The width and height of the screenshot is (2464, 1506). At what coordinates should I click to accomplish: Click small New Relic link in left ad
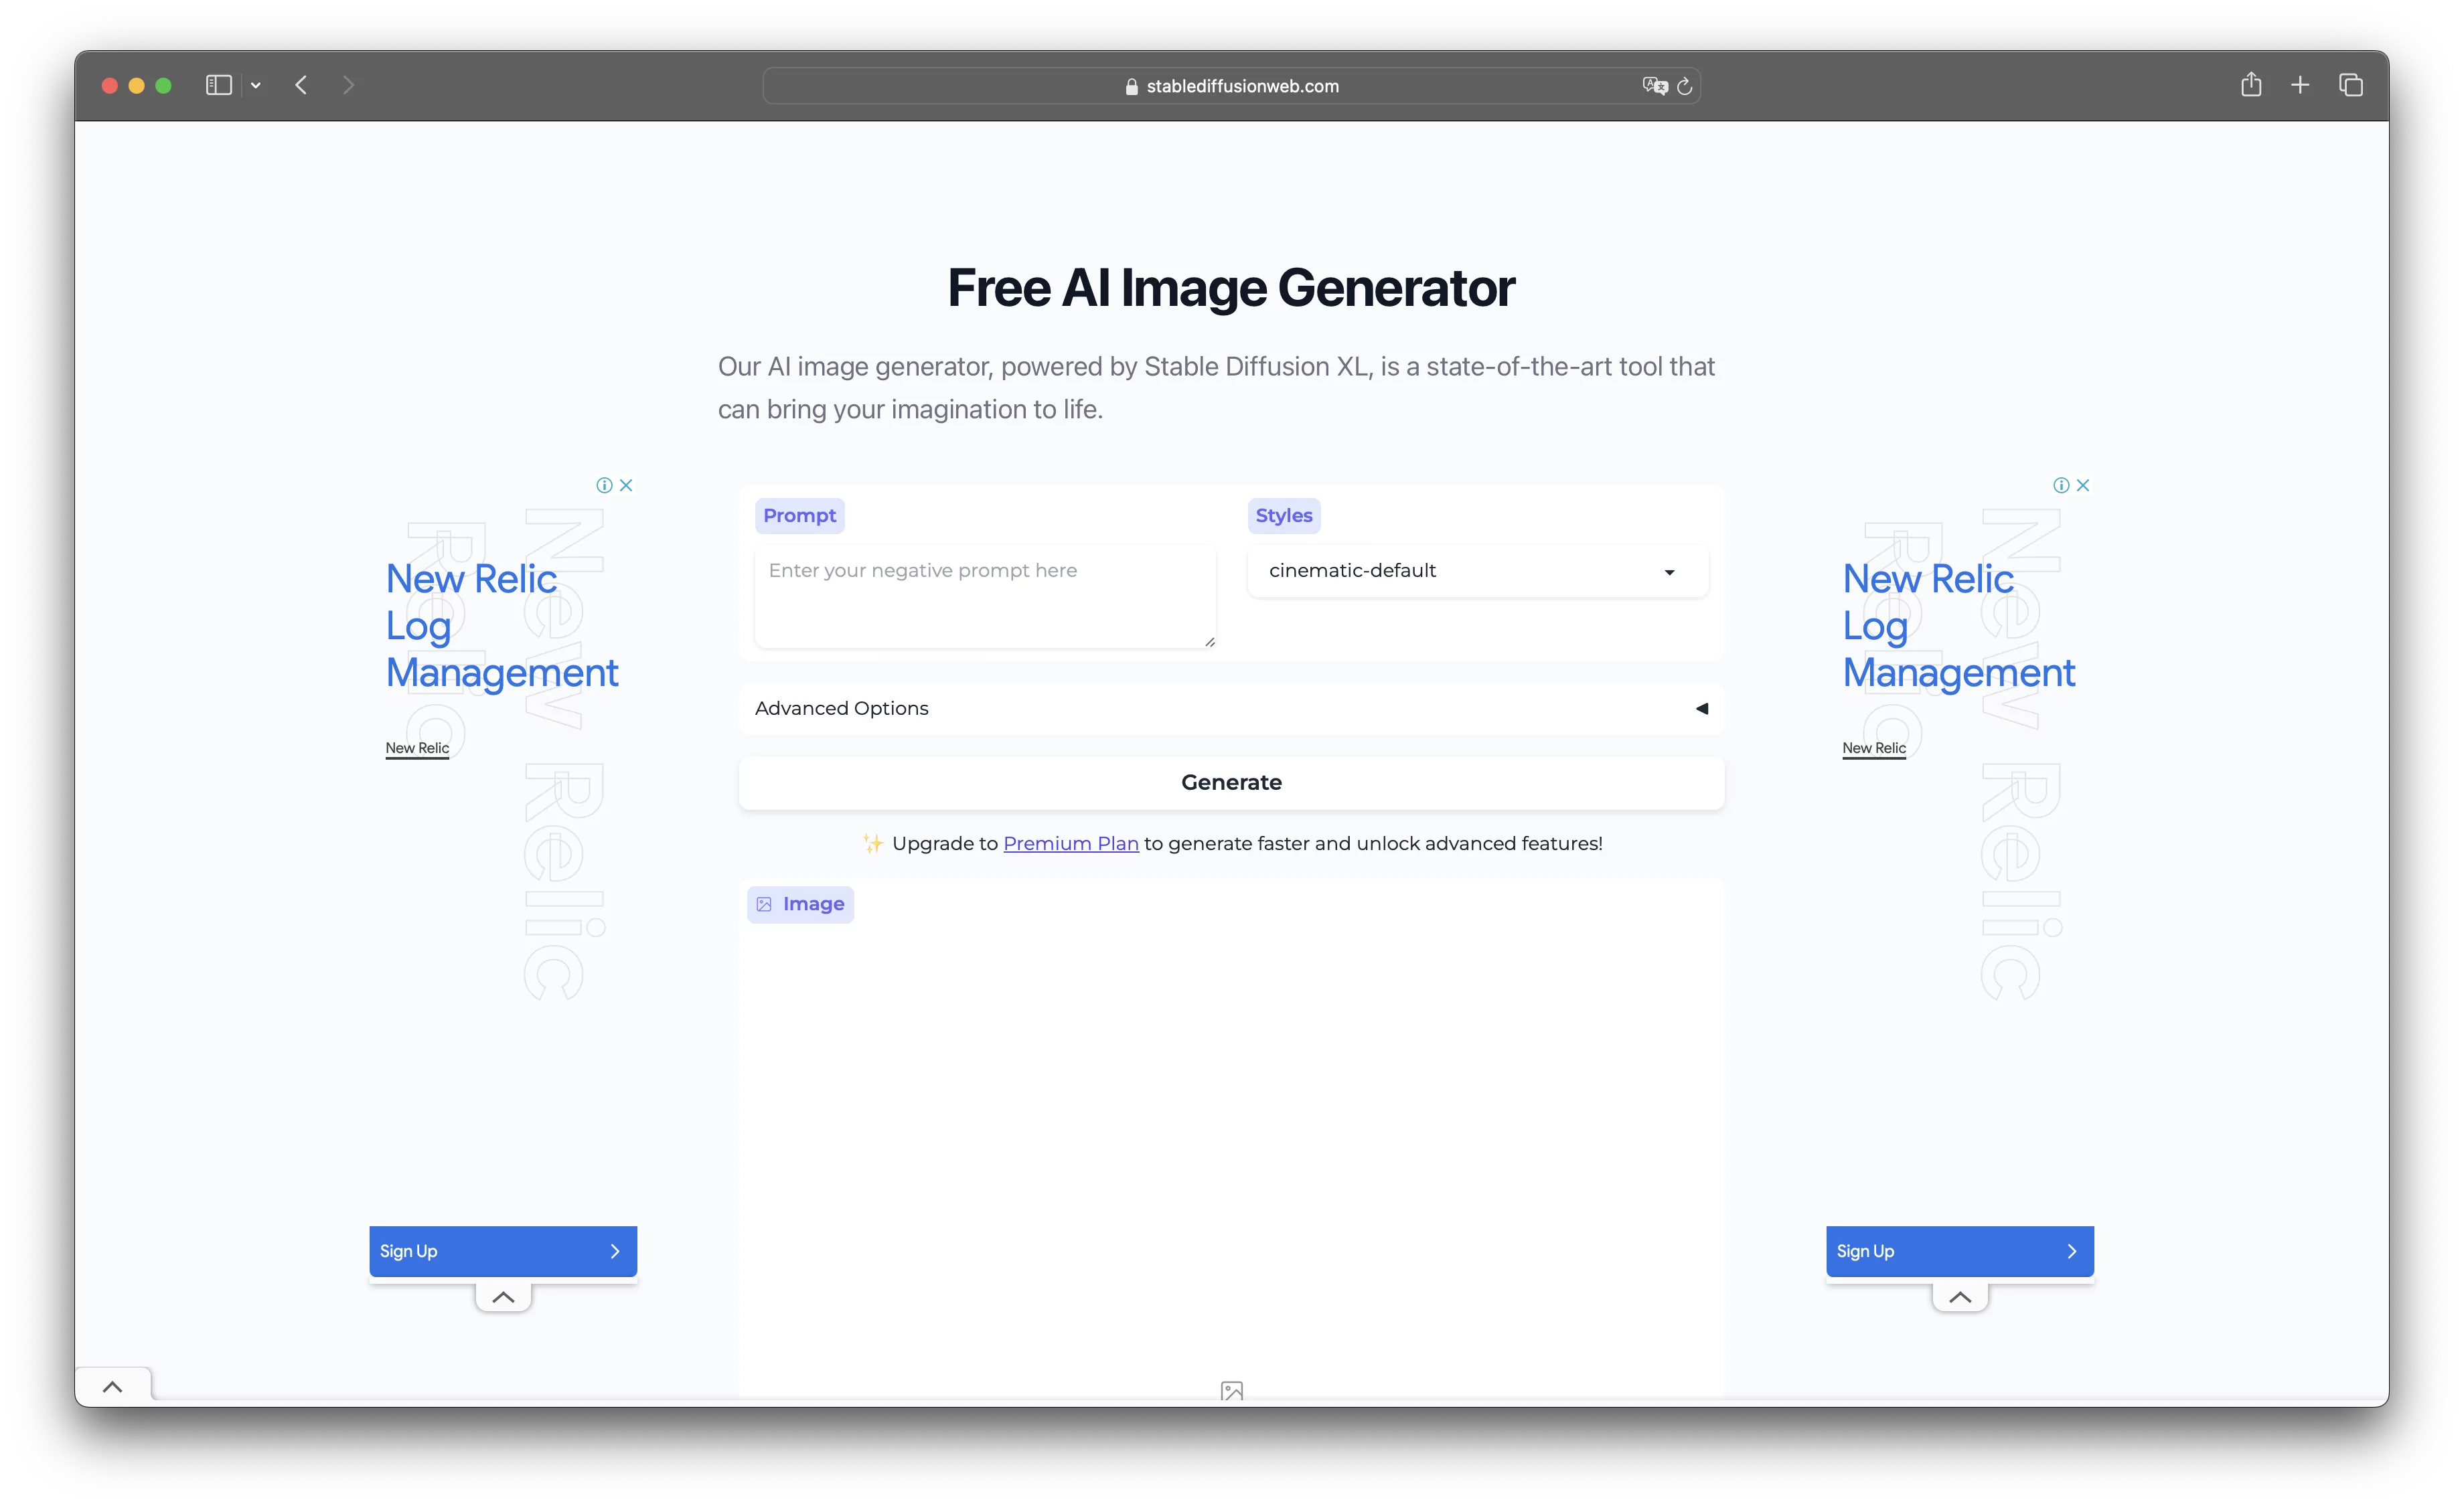point(417,748)
